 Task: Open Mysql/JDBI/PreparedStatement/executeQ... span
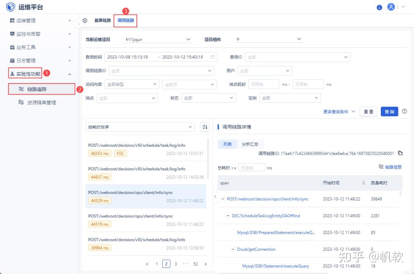pyautogui.click(x=276, y=232)
